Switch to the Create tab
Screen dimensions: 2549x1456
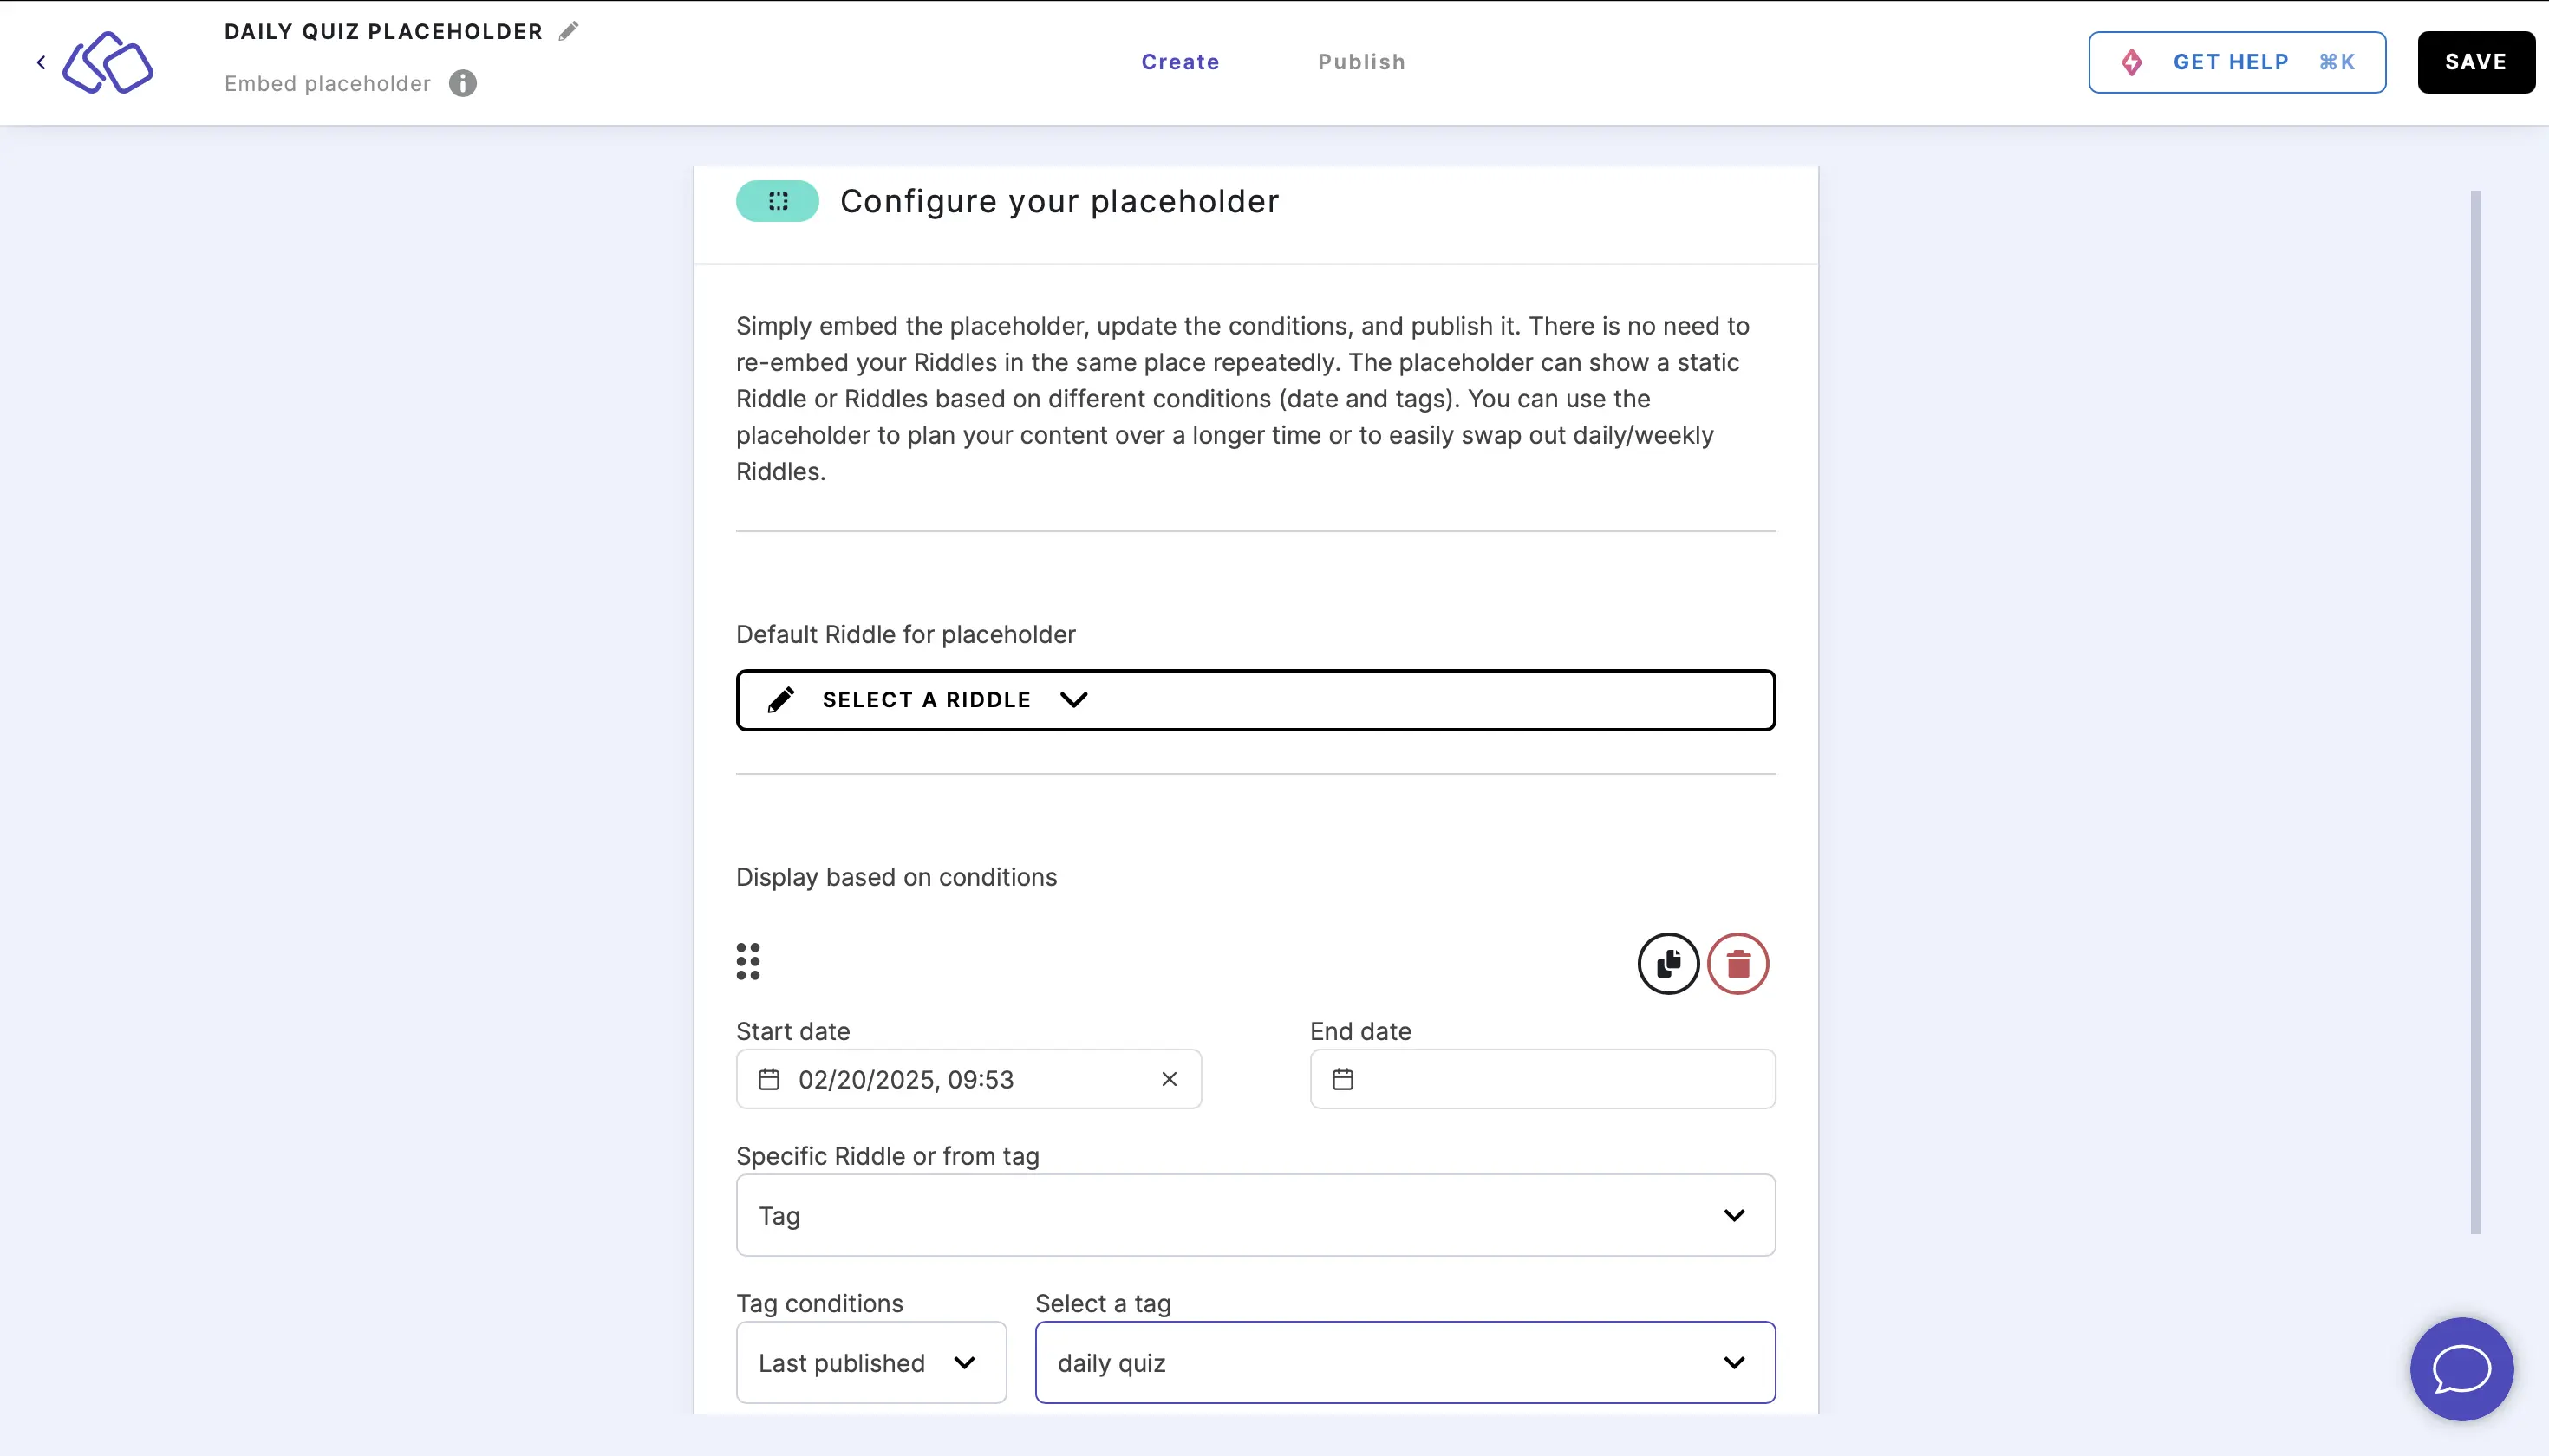[1180, 62]
